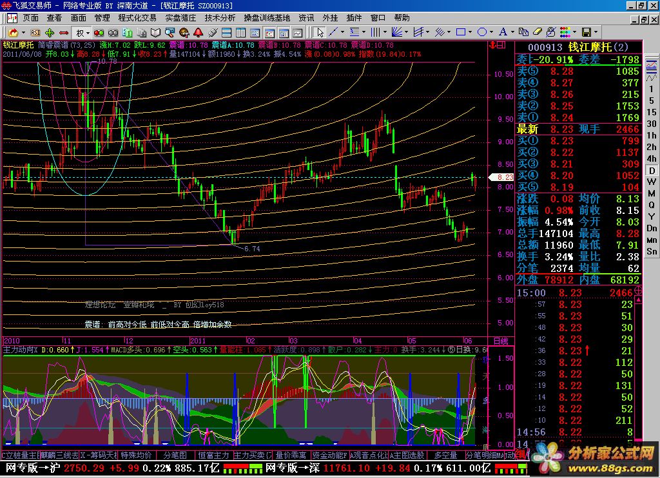The height and width of the screenshot is (478, 660).
Task: Click the 日线 period label
Action: (501, 341)
